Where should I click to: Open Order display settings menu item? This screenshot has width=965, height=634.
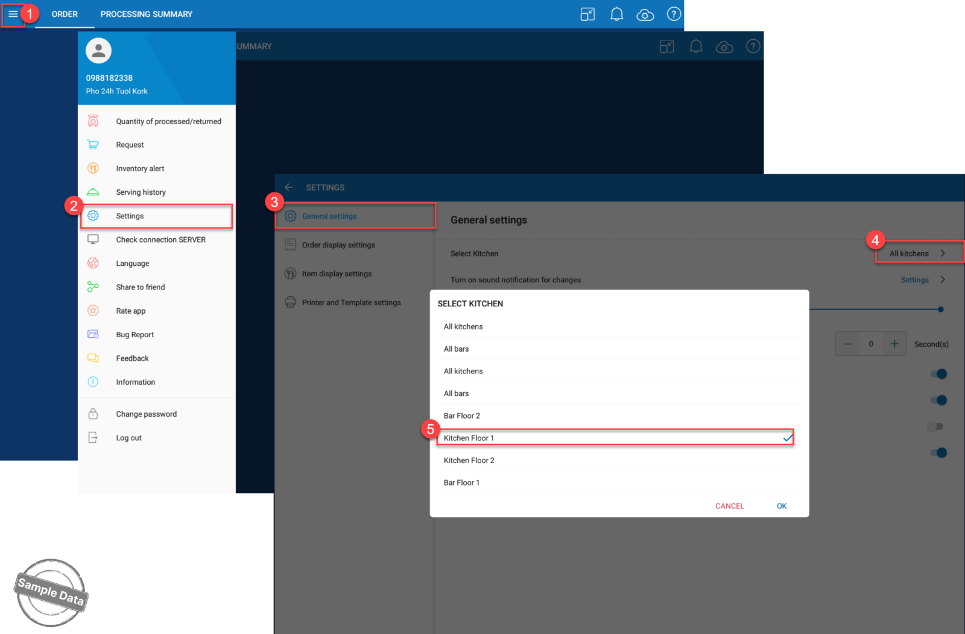[x=338, y=245]
